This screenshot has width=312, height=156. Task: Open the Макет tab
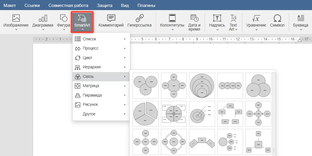10,5
